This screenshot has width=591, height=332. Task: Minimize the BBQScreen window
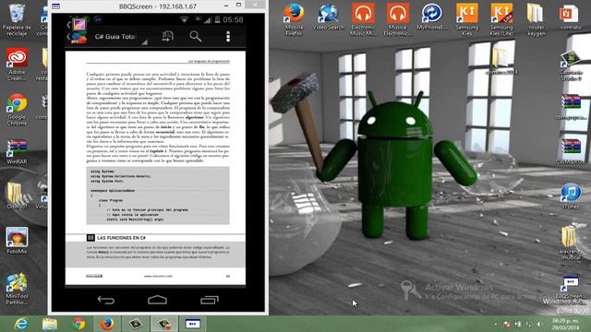[225, 6]
